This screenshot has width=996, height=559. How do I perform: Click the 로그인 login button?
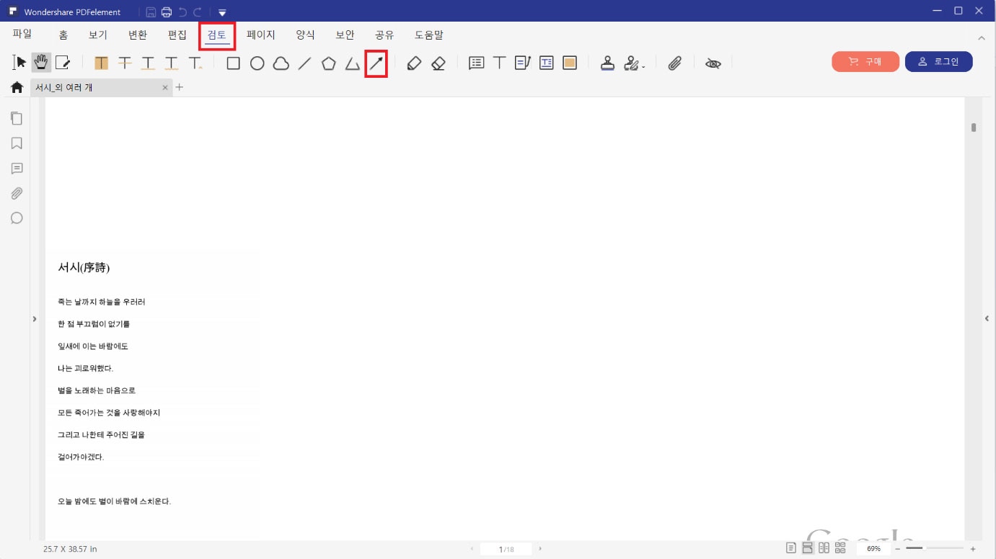click(939, 62)
